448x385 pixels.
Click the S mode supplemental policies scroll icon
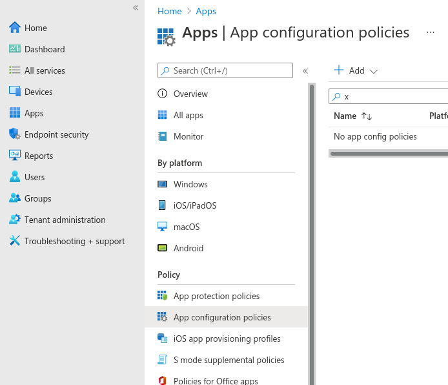162,360
